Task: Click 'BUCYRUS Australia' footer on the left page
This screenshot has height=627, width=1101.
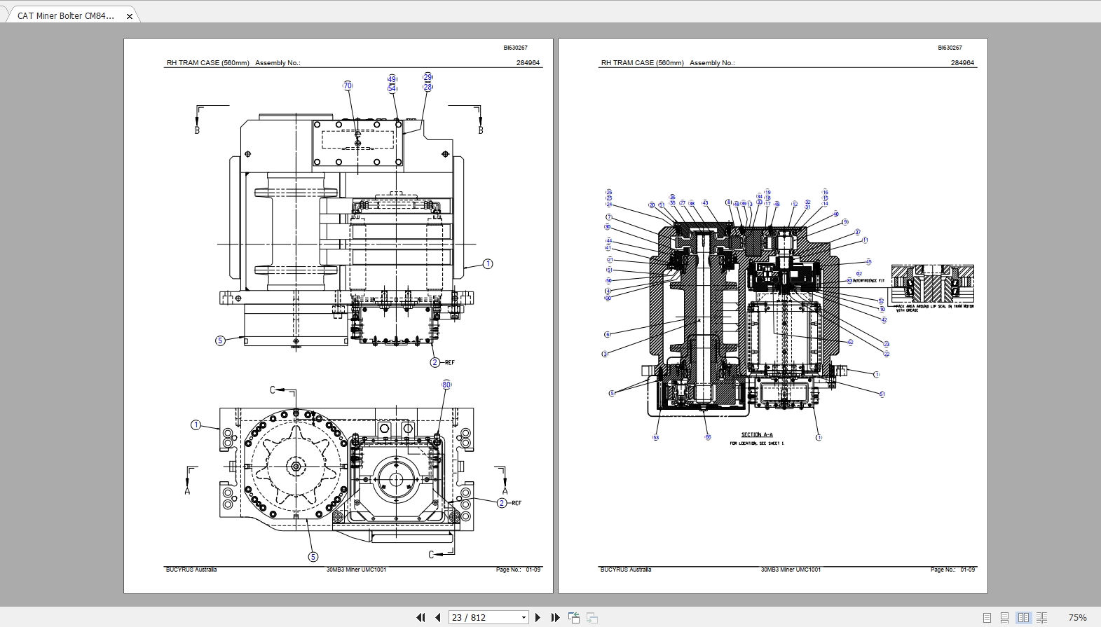Action: (x=191, y=570)
